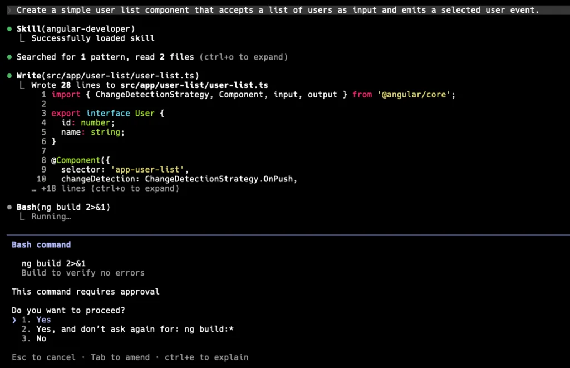Click the green status dot beside Searched
The image size is (570, 368).
[9, 57]
